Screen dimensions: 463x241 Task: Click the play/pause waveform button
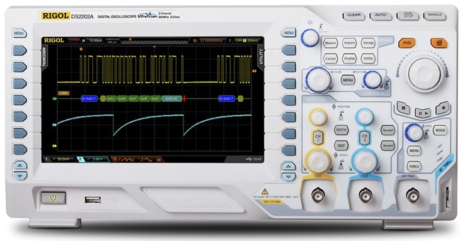(x=423, y=113)
